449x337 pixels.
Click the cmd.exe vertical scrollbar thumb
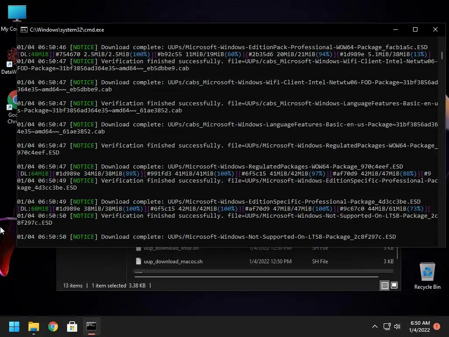coord(442,55)
